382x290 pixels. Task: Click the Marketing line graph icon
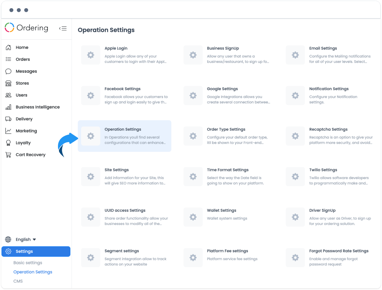[8, 131]
